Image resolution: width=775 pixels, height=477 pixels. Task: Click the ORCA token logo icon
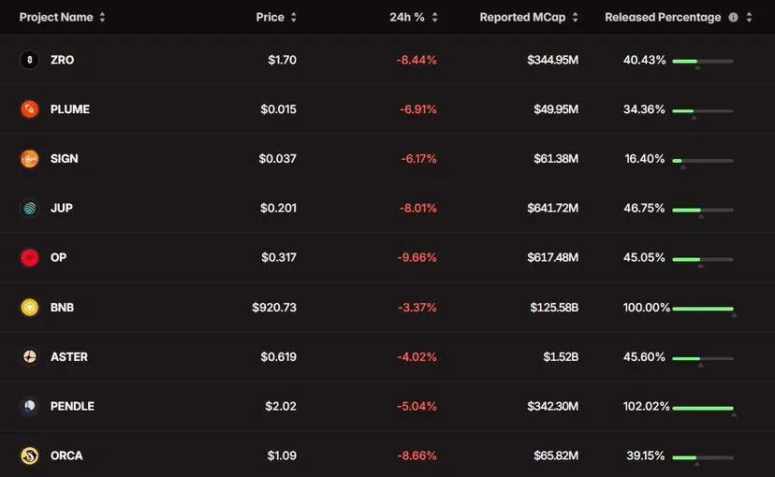click(29, 455)
